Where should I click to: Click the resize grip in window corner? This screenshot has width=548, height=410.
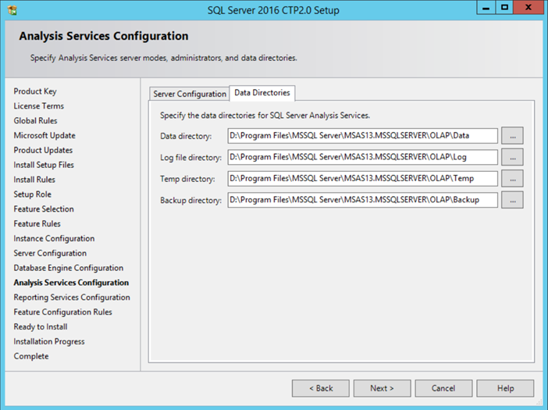pos(539,401)
